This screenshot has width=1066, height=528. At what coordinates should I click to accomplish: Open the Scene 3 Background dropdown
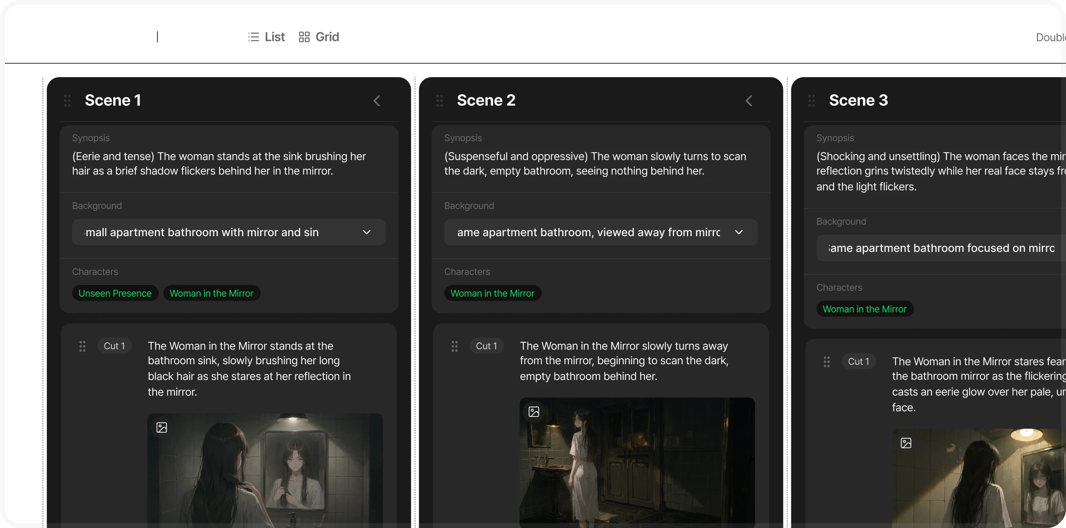pyautogui.click(x=941, y=247)
